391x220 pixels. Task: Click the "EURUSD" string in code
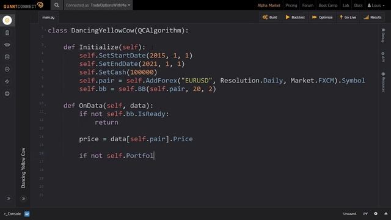[197, 81]
